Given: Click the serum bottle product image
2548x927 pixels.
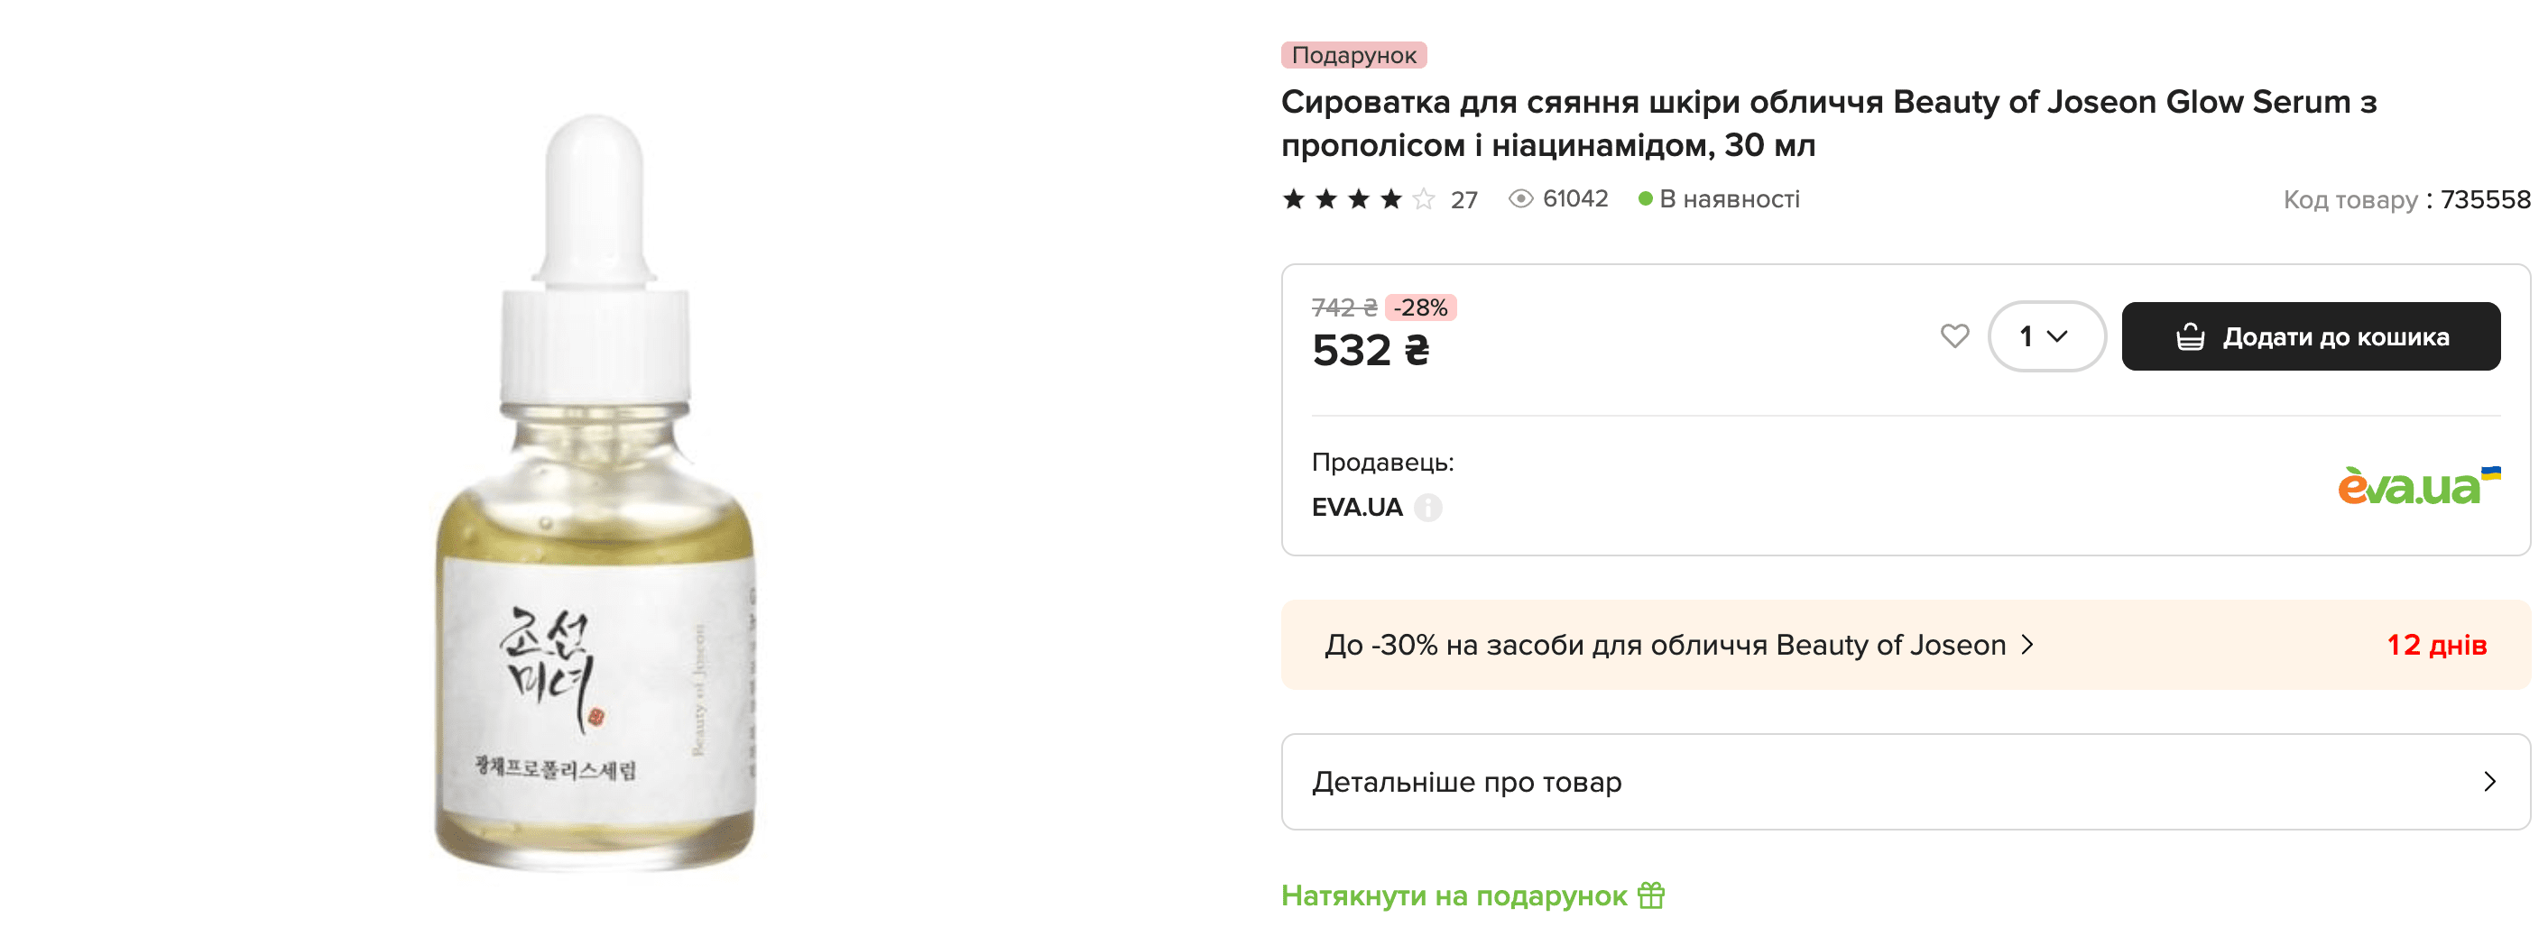Looking at the screenshot, I should pyautogui.click(x=595, y=494).
